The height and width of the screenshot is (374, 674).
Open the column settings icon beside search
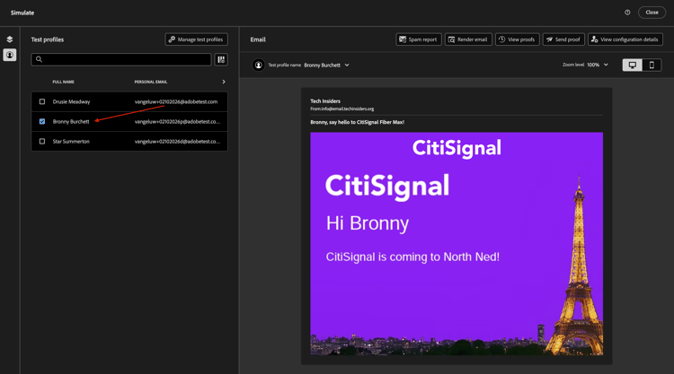point(221,59)
